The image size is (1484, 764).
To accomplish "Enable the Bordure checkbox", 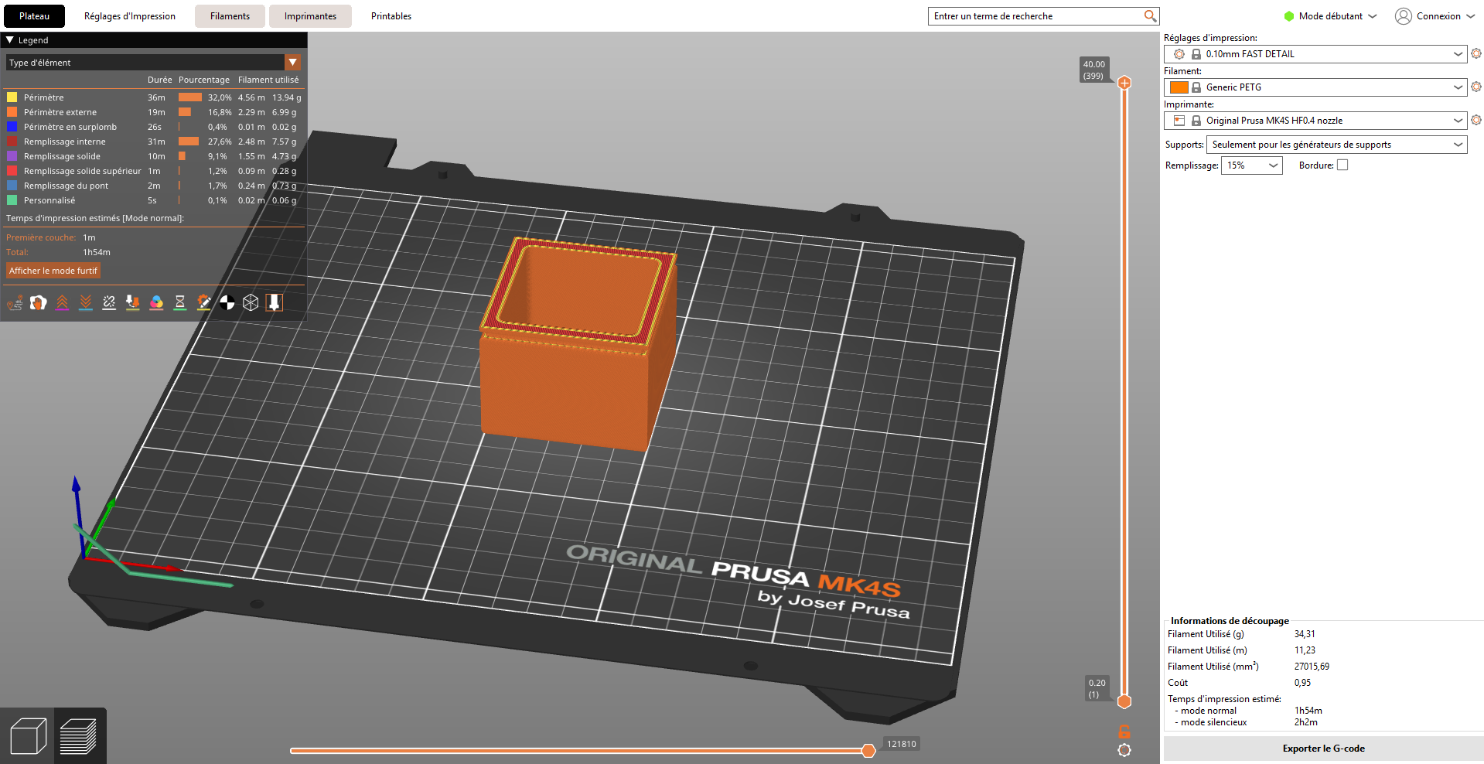I will [x=1342, y=165].
